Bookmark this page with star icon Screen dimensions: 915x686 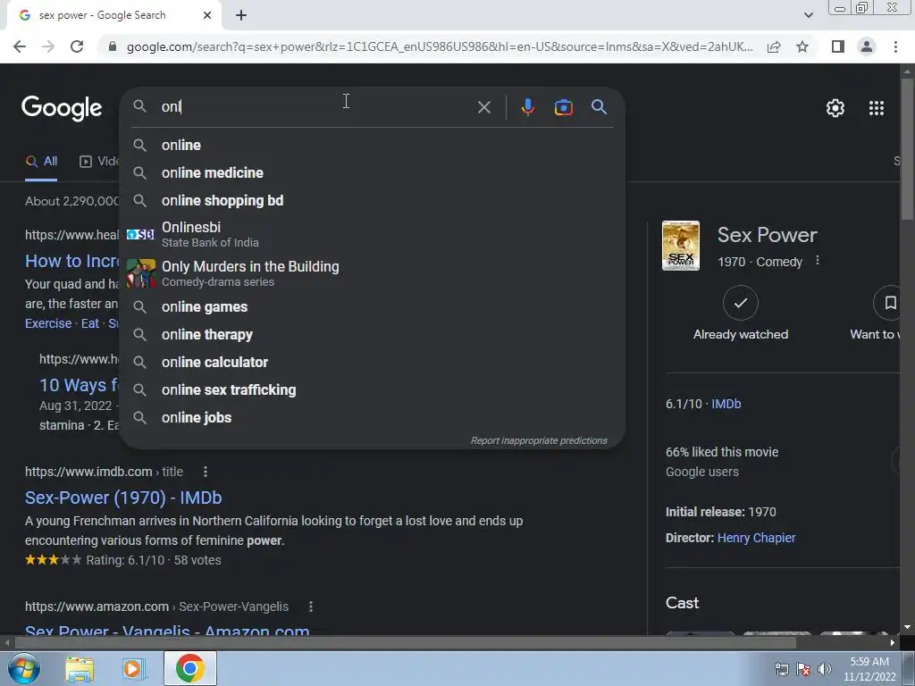click(x=802, y=46)
